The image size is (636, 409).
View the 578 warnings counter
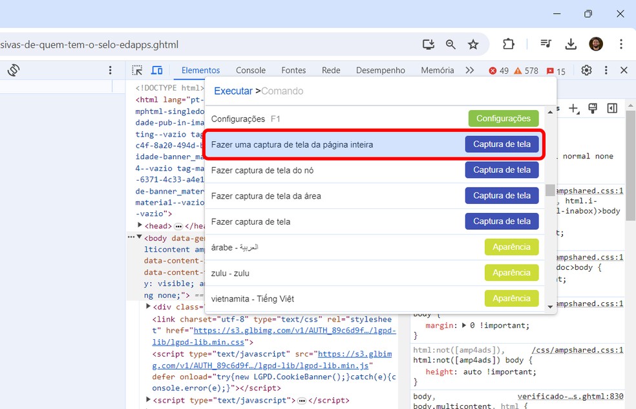click(x=524, y=70)
